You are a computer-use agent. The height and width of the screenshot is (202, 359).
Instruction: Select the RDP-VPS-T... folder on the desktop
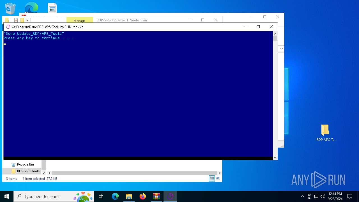(326, 133)
